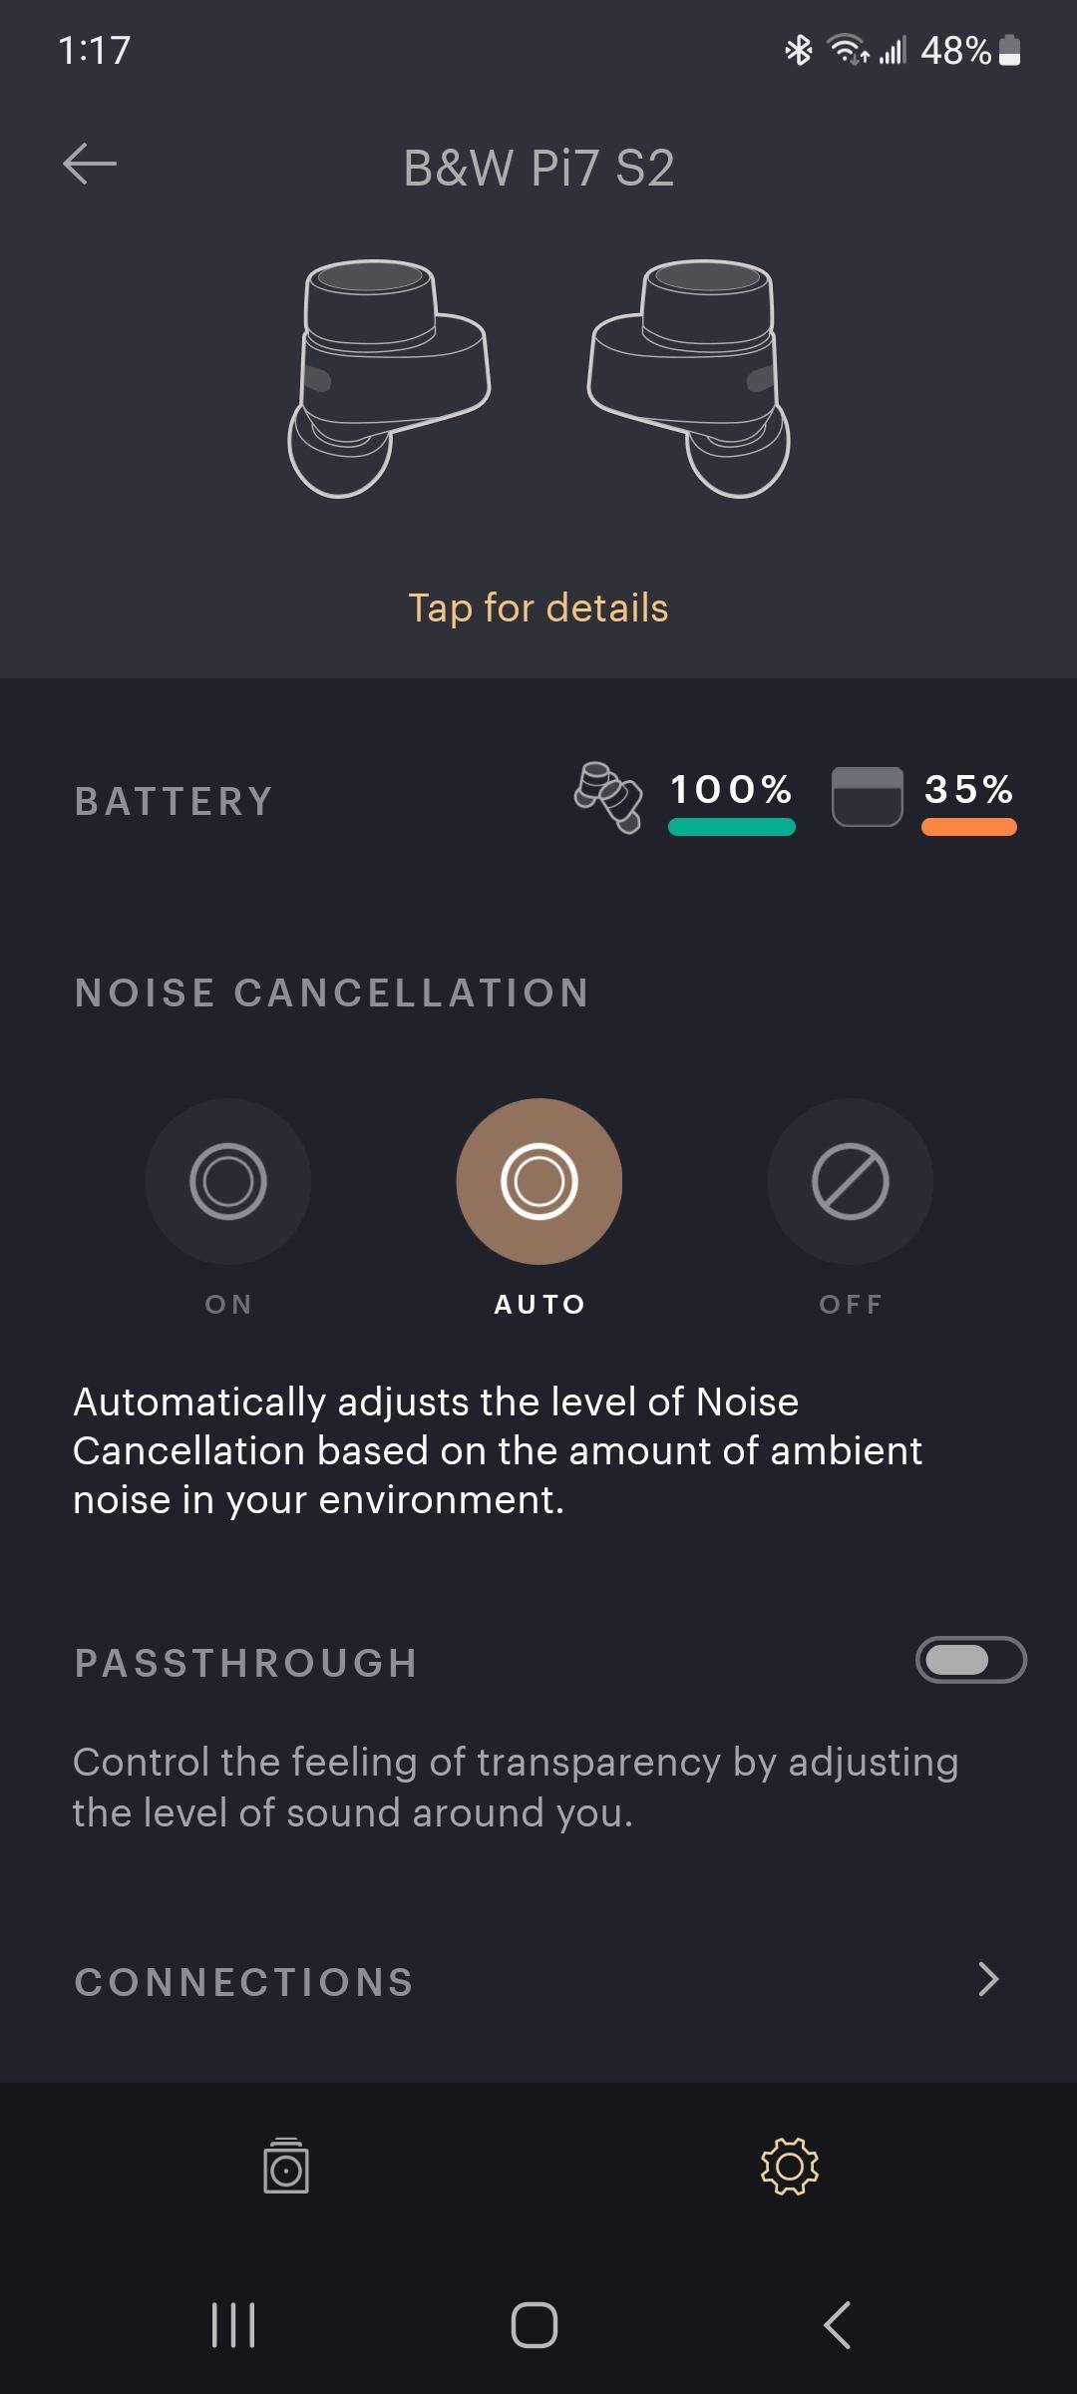Open the CONNECTIONS section

tap(244, 1982)
